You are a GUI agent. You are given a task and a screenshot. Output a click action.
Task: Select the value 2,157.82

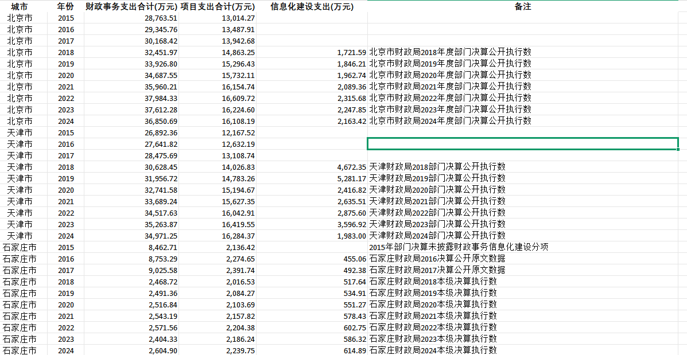point(240,315)
